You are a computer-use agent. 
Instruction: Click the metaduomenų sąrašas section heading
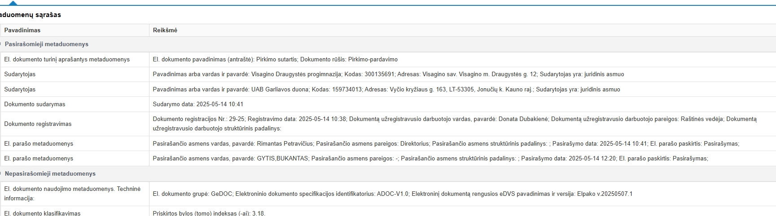click(30, 15)
